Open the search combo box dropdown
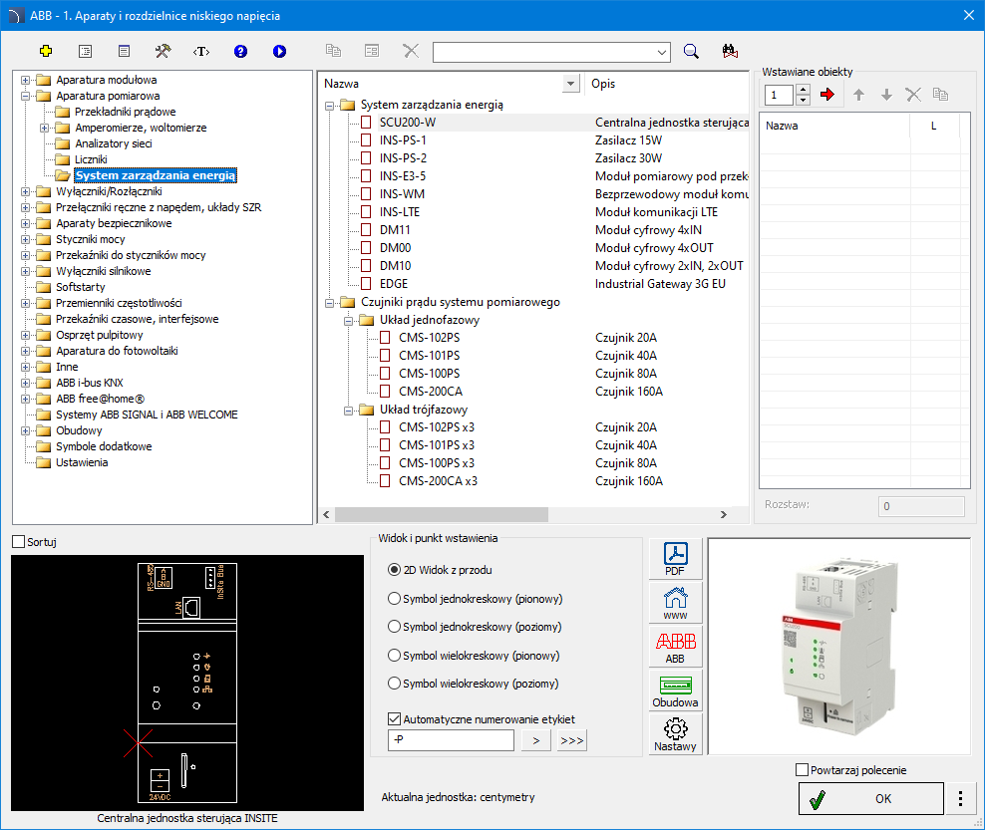This screenshot has width=985, height=830. tap(663, 52)
